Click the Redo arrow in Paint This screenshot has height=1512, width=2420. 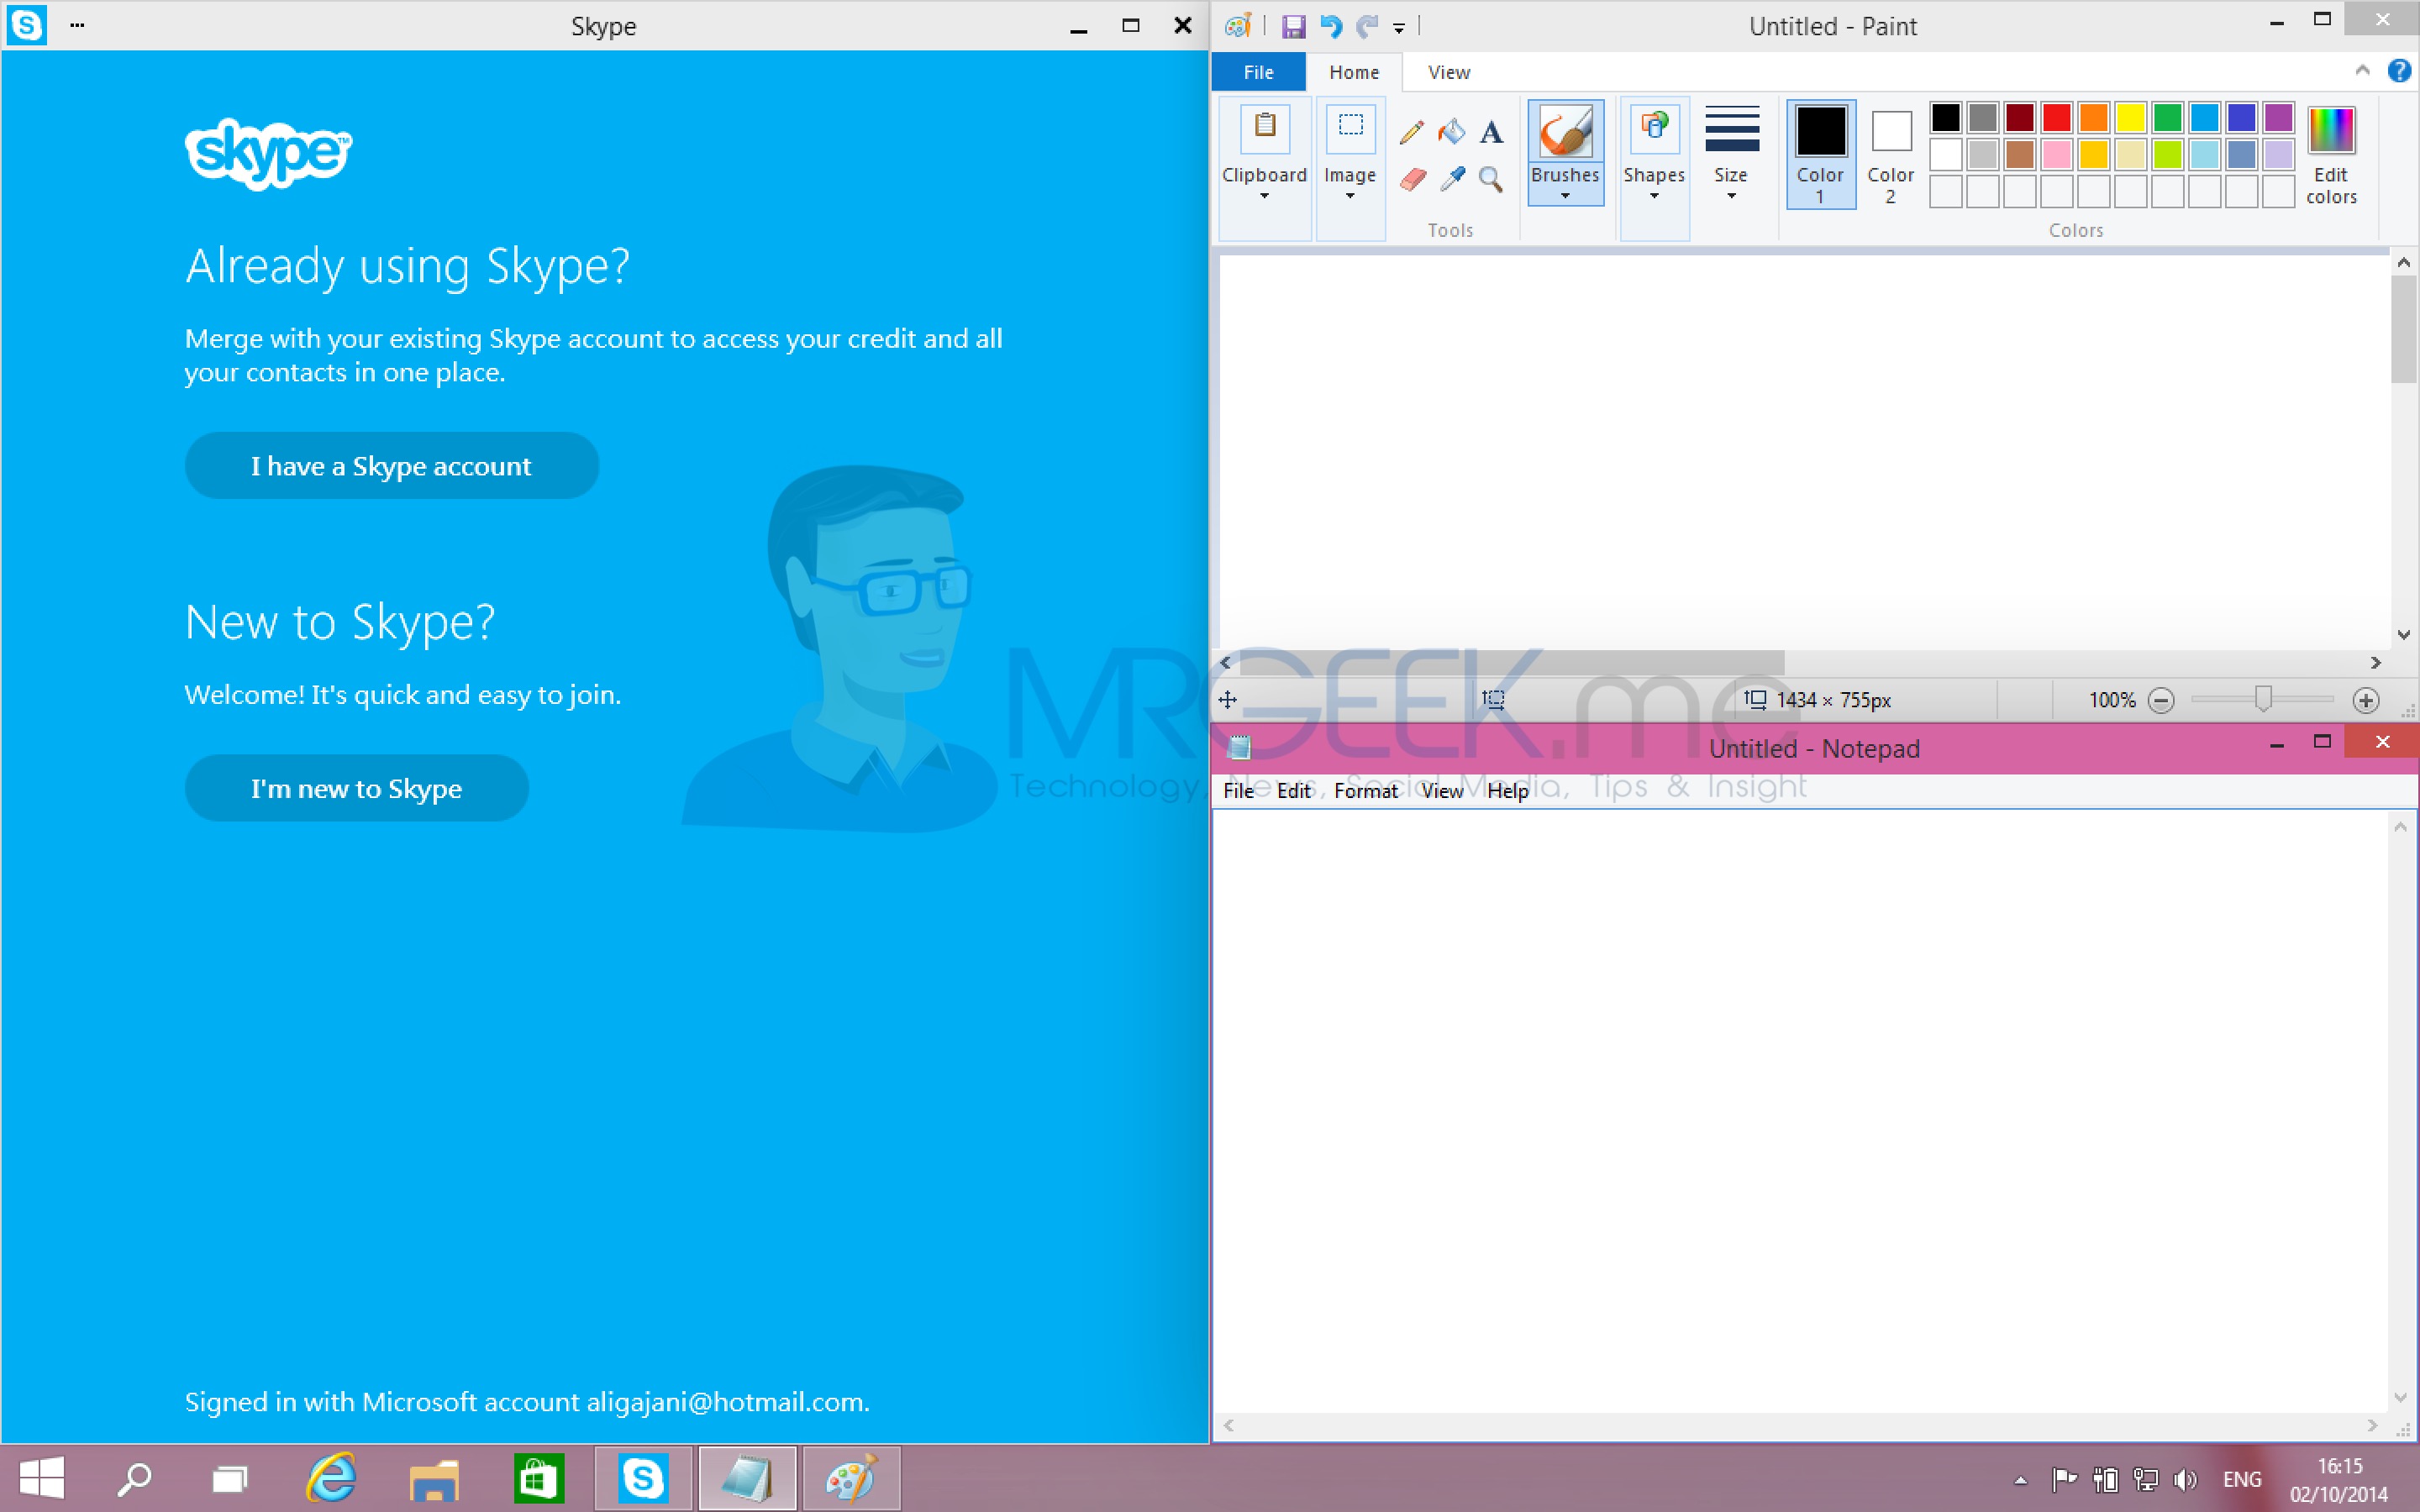(1367, 26)
